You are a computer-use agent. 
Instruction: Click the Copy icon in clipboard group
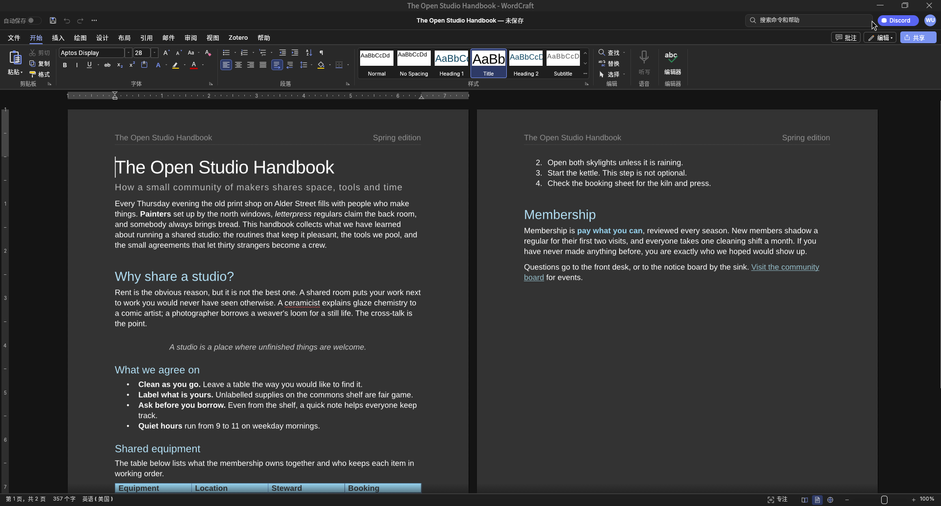click(32, 64)
